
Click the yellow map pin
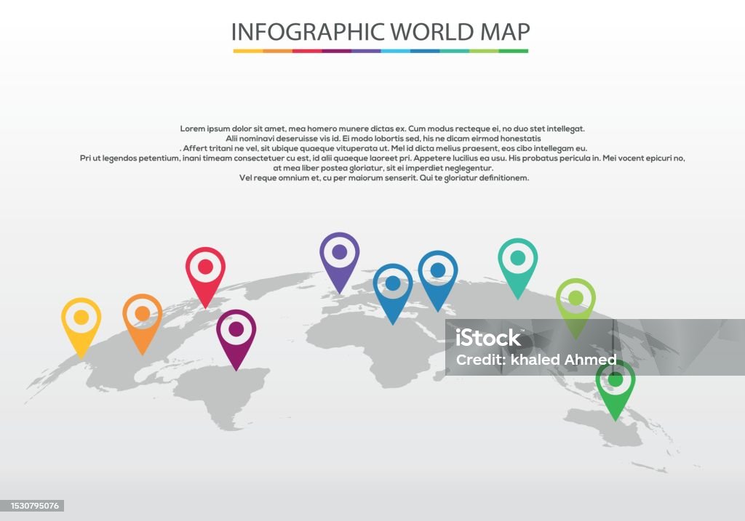point(81,328)
